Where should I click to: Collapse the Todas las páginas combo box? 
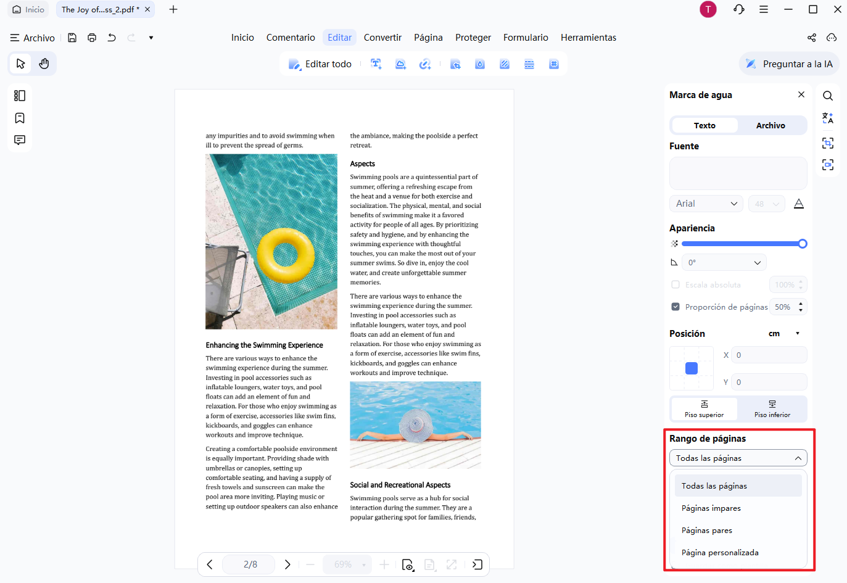pyautogui.click(x=738, y=458)
